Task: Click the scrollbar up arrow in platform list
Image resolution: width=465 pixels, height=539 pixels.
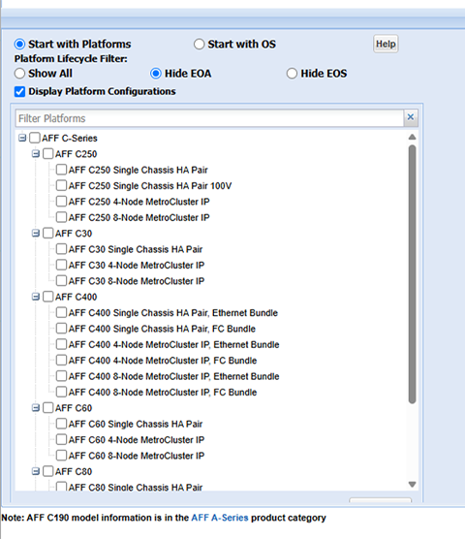Action: point(412,137)
